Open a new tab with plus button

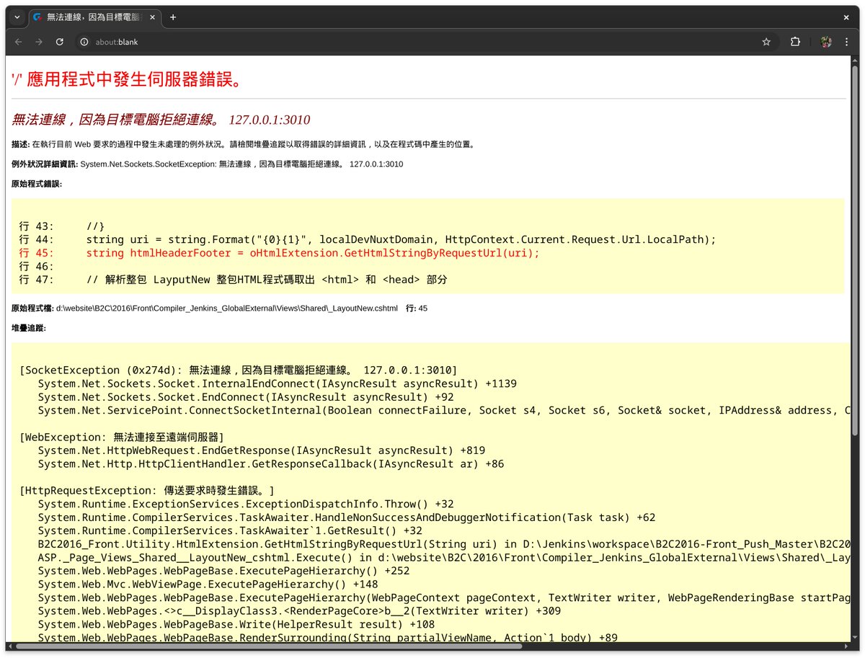tap(173, 17)
